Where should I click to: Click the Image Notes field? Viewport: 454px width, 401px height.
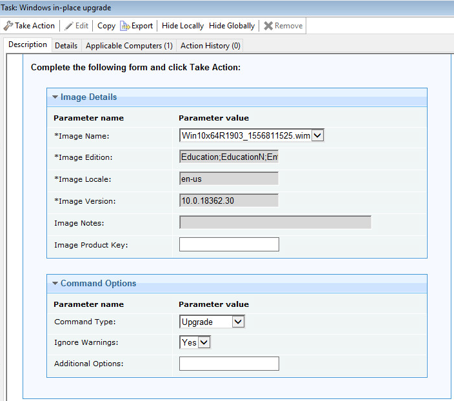(275, 222)
